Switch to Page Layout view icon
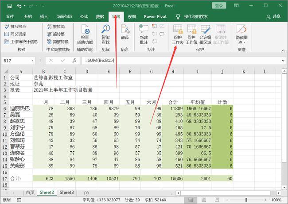Image resolution: width=288 pixels, height=204 pixels. 204,200
